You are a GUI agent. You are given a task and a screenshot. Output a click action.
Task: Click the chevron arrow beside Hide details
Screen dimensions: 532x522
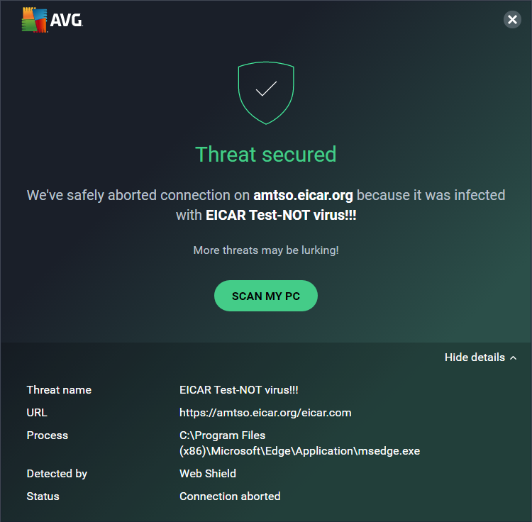(513, 357)
